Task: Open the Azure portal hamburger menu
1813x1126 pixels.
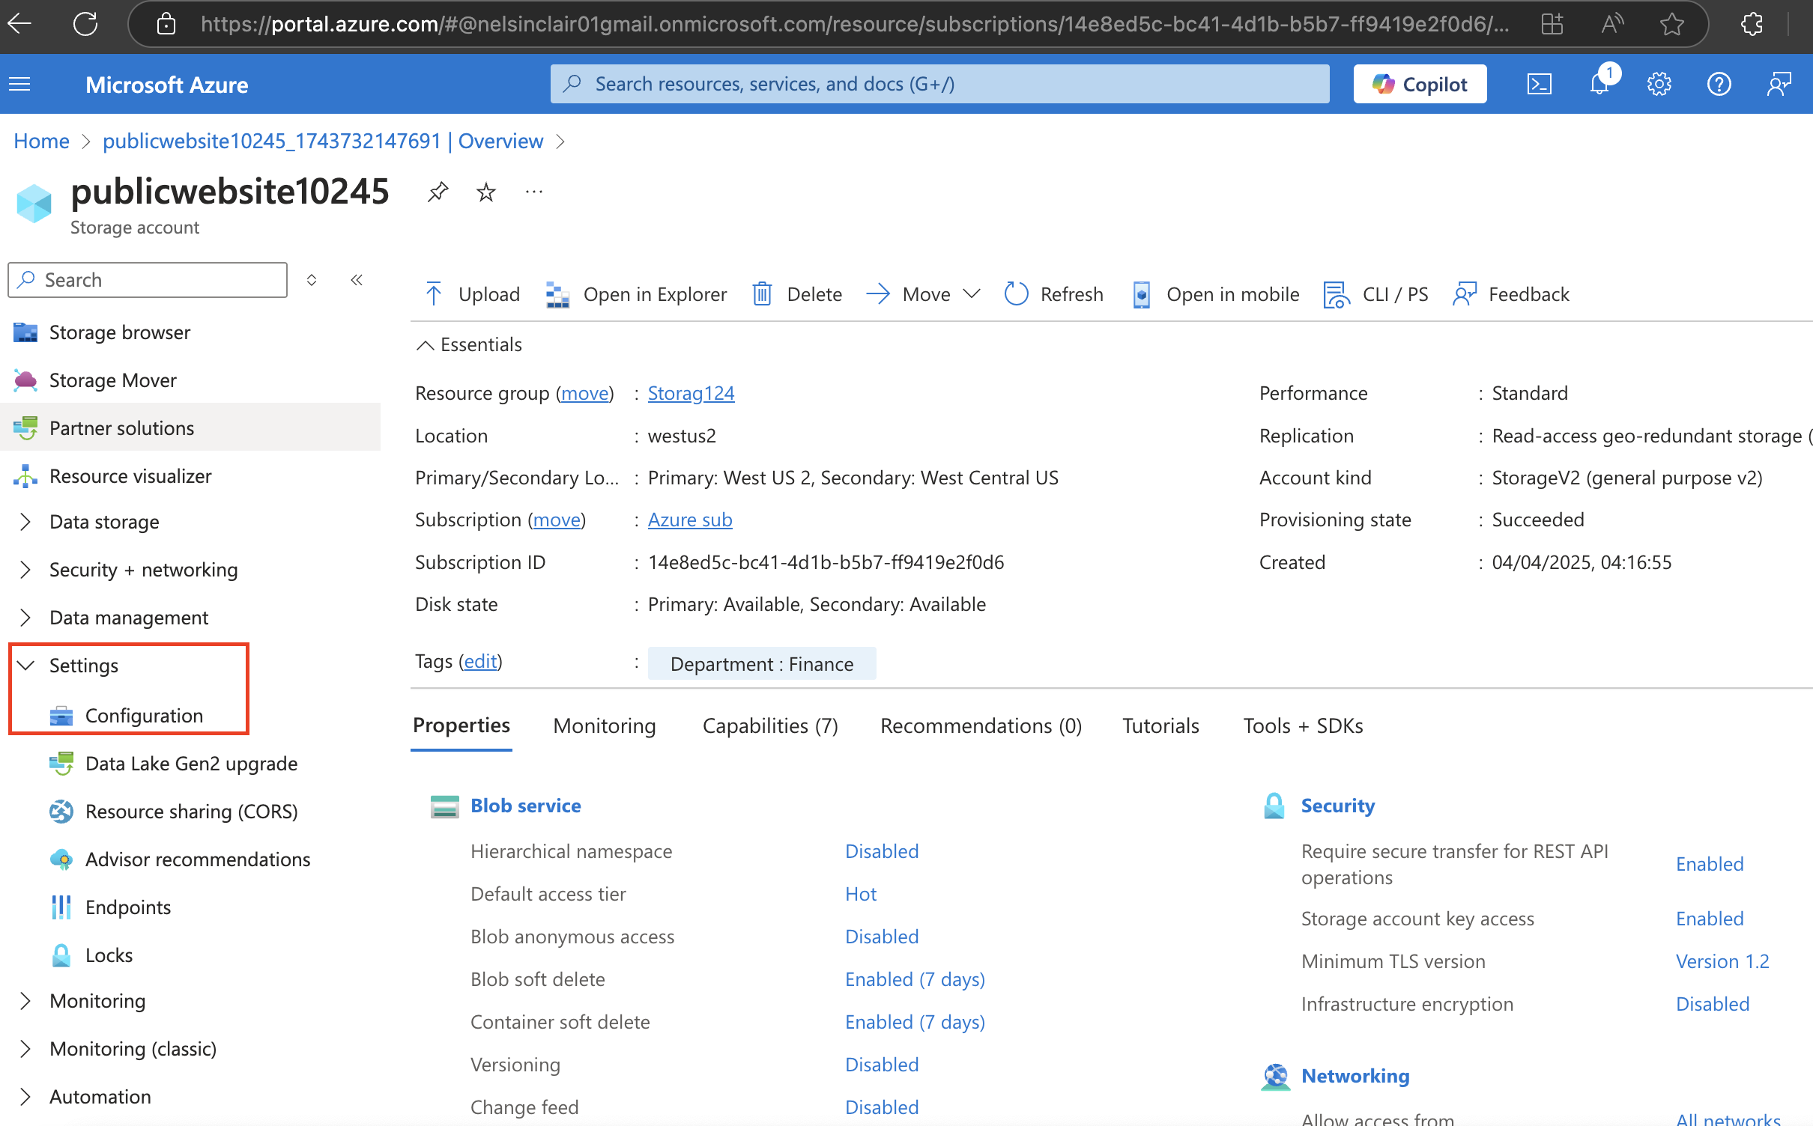Action: coord(20,84)
